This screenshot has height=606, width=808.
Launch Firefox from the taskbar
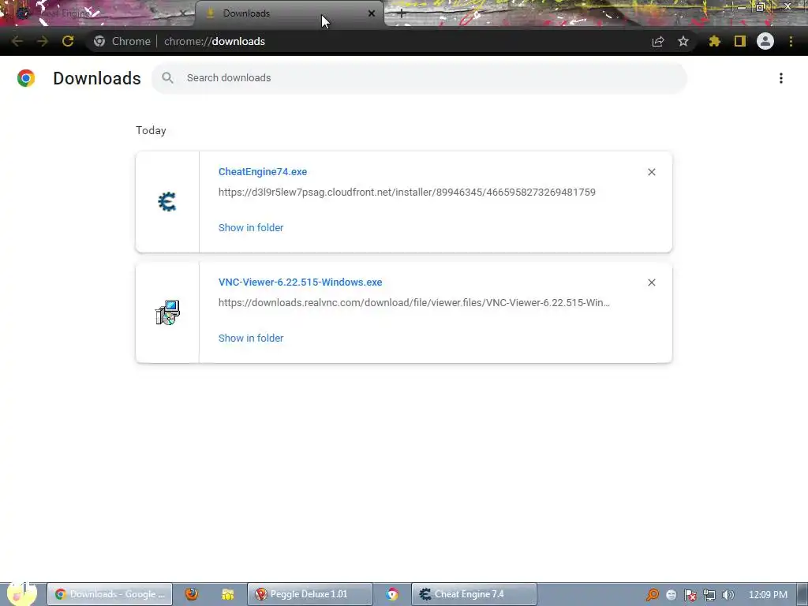(x=192, y=594)
